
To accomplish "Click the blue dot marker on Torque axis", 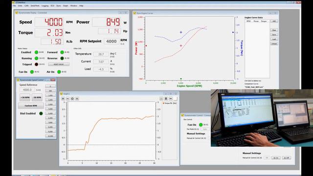I will coord(233,32).
